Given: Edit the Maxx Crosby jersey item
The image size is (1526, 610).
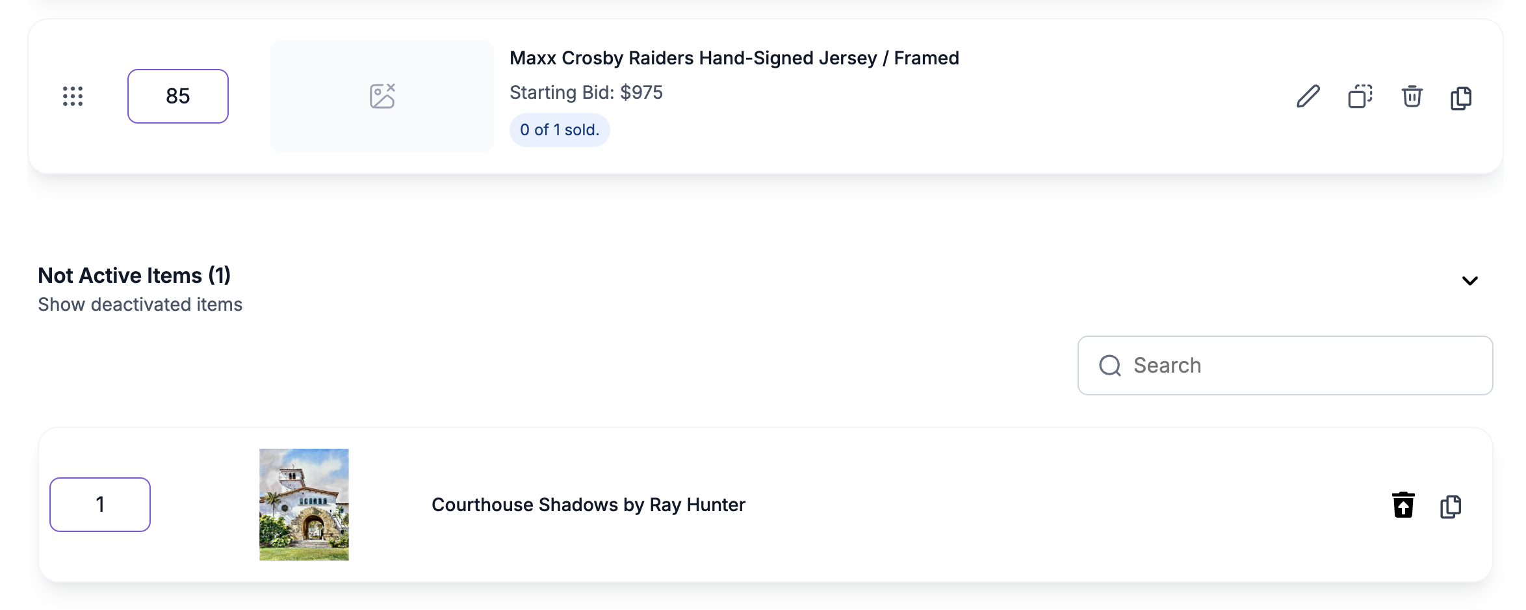Looking at the screenshot, I should [1308, 97].
